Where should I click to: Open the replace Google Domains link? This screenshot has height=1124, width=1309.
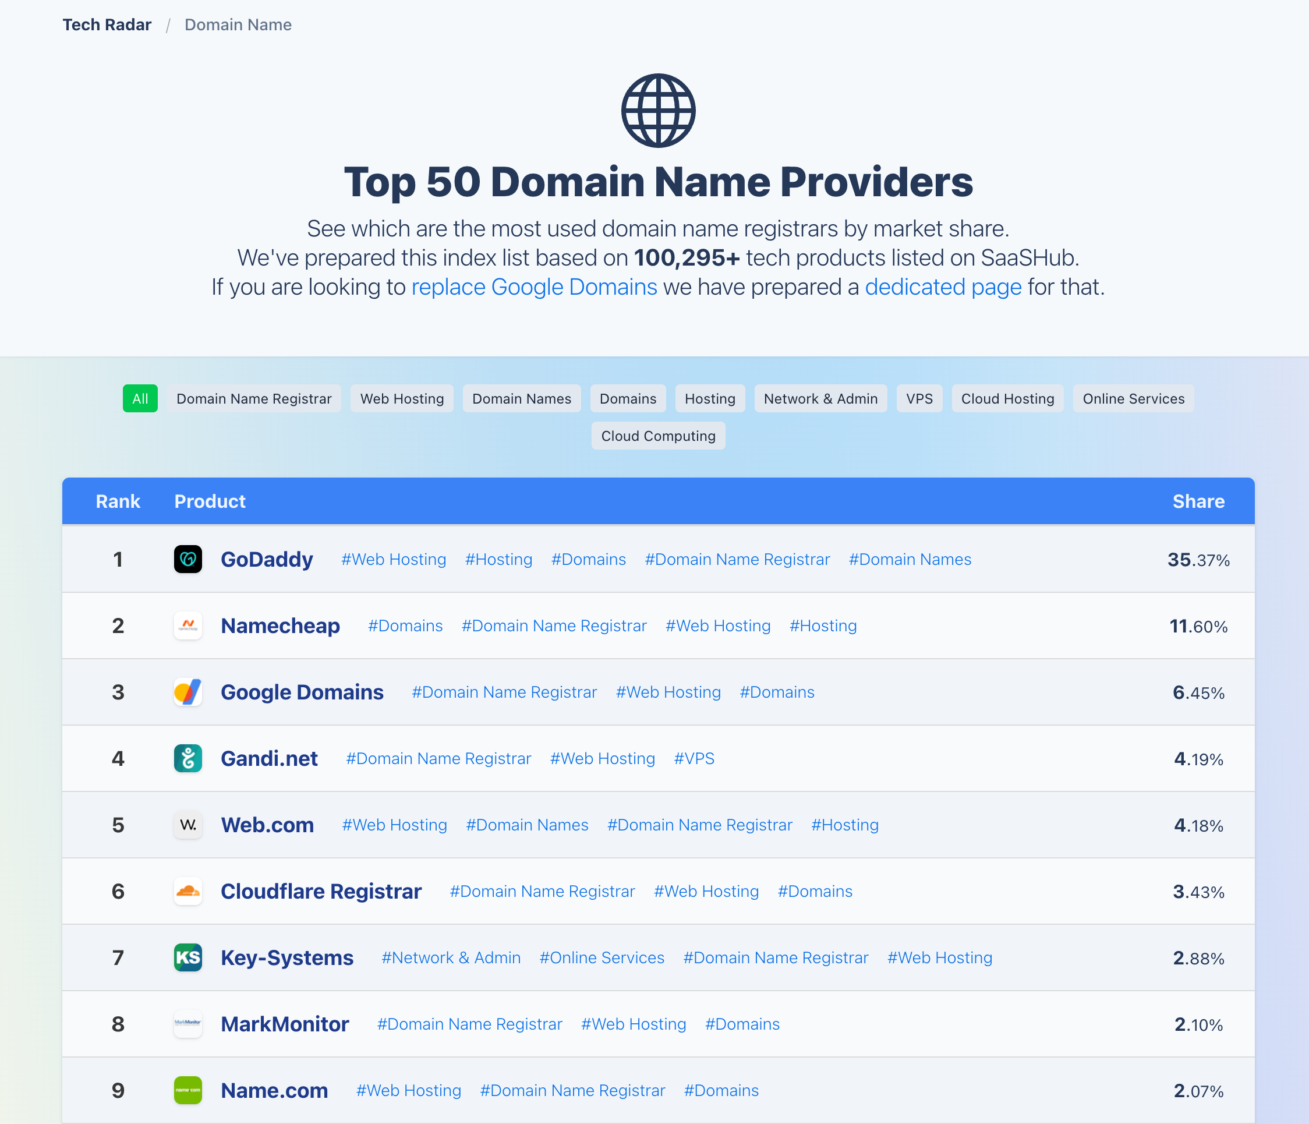click(534, 287)
